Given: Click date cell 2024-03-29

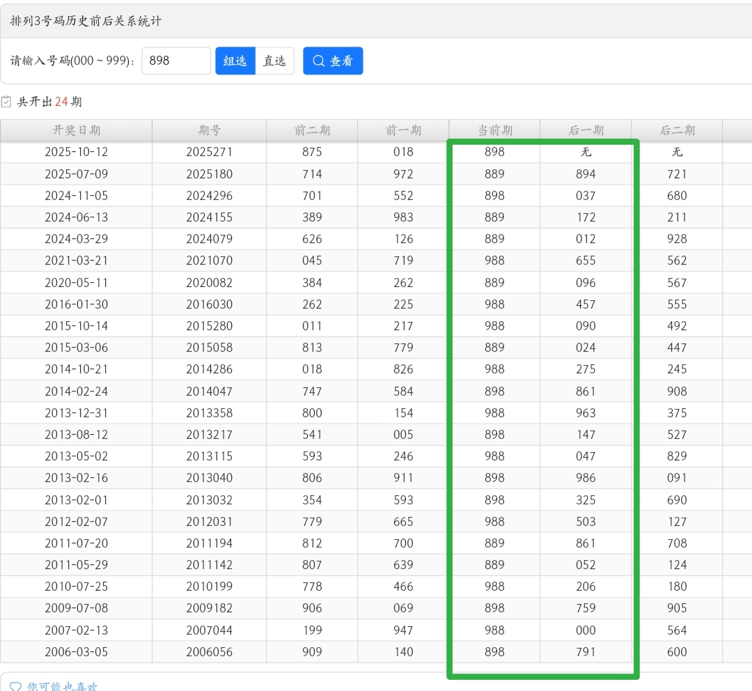Looking at the screenshot, I should tap(77, 238).
